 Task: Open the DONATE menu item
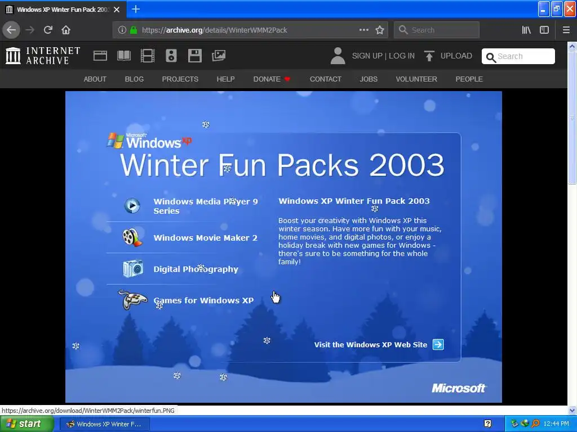[272, 79]
